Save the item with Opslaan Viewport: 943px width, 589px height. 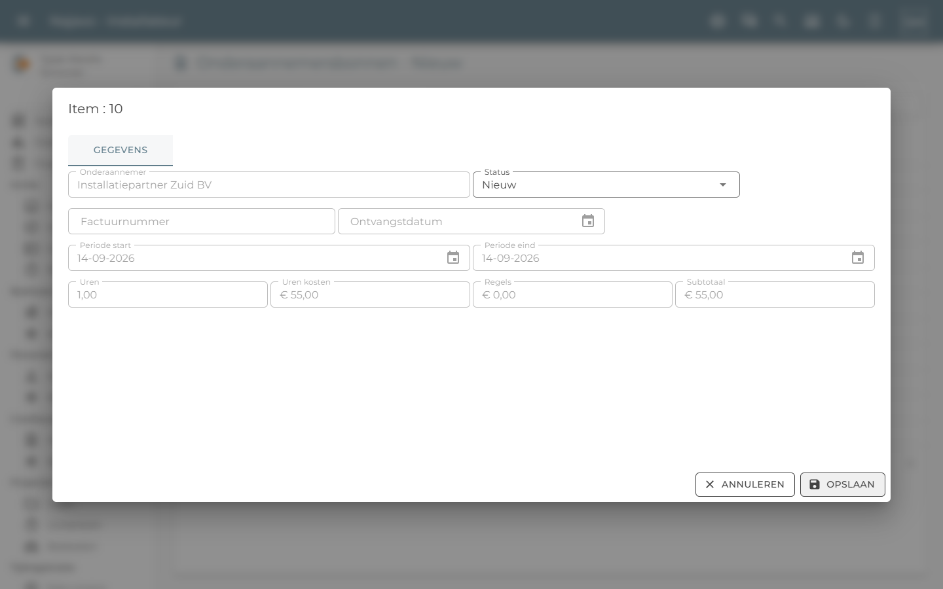[843, 484]
